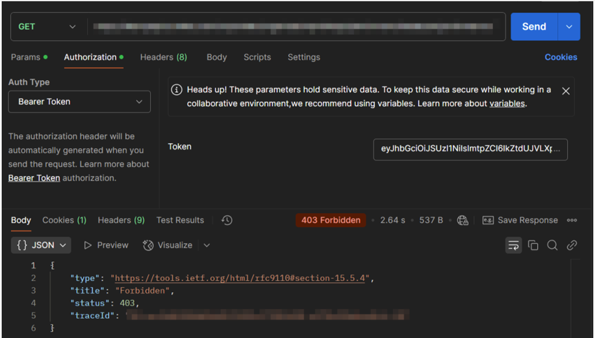Open the JSON format dropdown
The image size is (595, 338).
(x=41, y=245)
